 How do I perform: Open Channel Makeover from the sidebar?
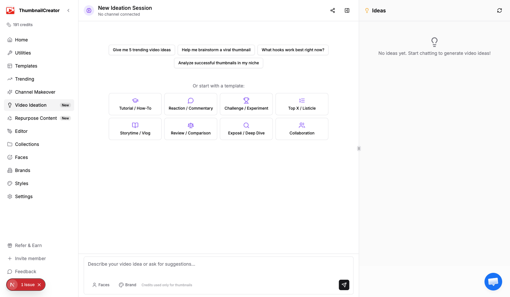(x=35, y=92)
